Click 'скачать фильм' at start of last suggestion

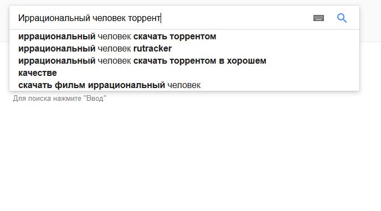click(x=52, y=85)
